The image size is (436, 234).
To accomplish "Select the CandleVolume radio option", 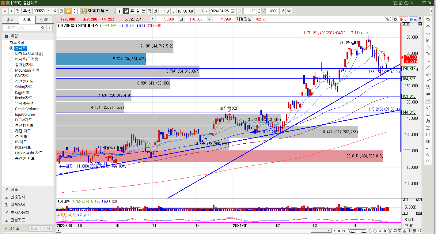I will (x=11, y=109).
